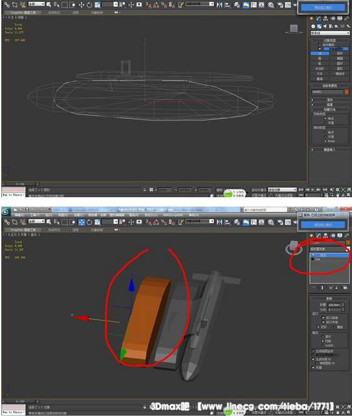The height and width of the screenshot is (417, 352).
Task: Click Remove Modifier trash icon below stack
Action: click(336, 287)
